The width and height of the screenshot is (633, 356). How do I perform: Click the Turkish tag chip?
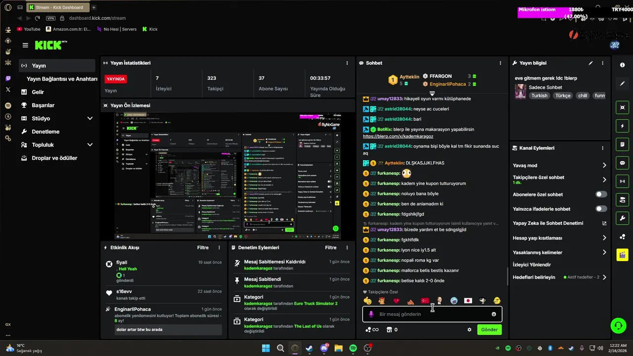[x=540, y=95]
